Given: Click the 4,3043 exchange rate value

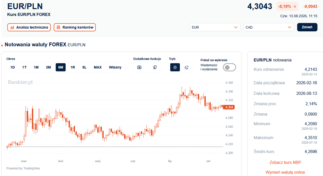Looking at the screenshot, I should [x=260, y=6].
